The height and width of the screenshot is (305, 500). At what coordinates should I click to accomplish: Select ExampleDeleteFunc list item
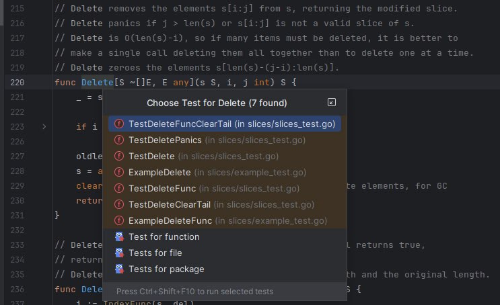pyautogui.click(x=225, y=220)
